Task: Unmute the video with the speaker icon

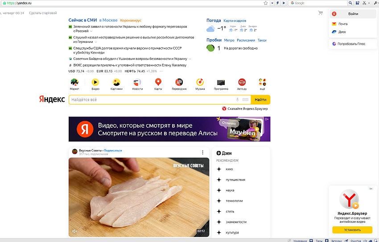Action: click(74, 231)
